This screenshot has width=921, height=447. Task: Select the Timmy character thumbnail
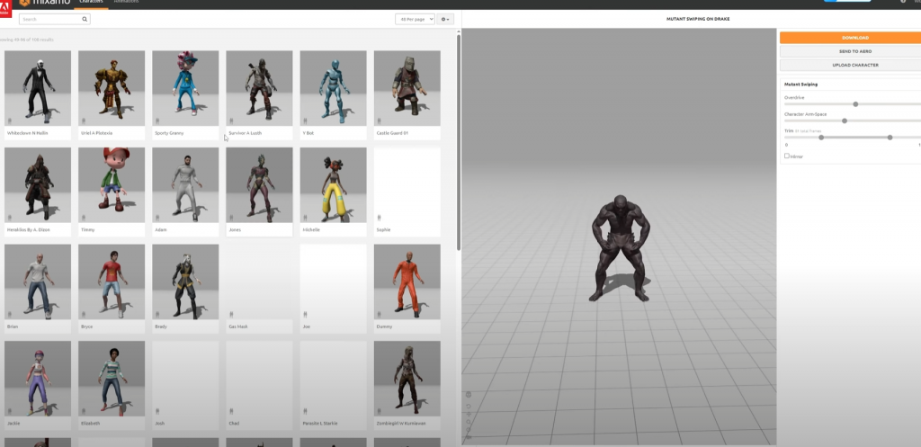pyautogui.click(x=112, y=185)
